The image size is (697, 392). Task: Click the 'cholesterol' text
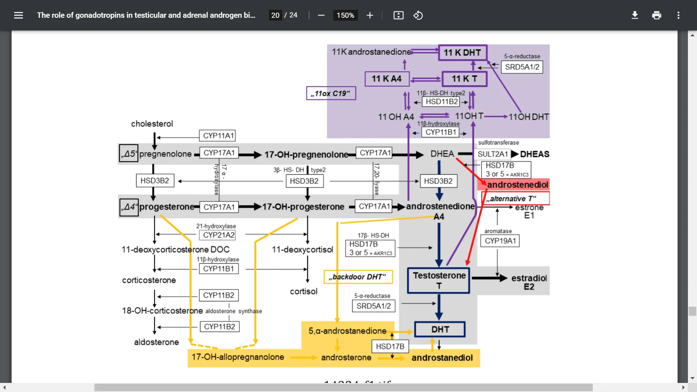click(x=152, y=124)
